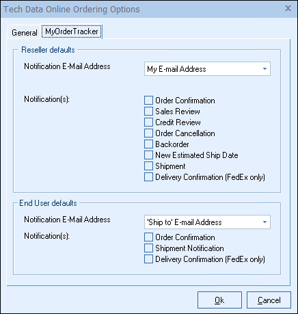Expand the 'Ship to' E-mail Address dropdown
This screenshot has width=298, height=314.
(x=207, y=222)
